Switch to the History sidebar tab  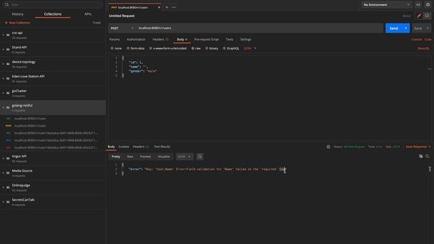18,14
